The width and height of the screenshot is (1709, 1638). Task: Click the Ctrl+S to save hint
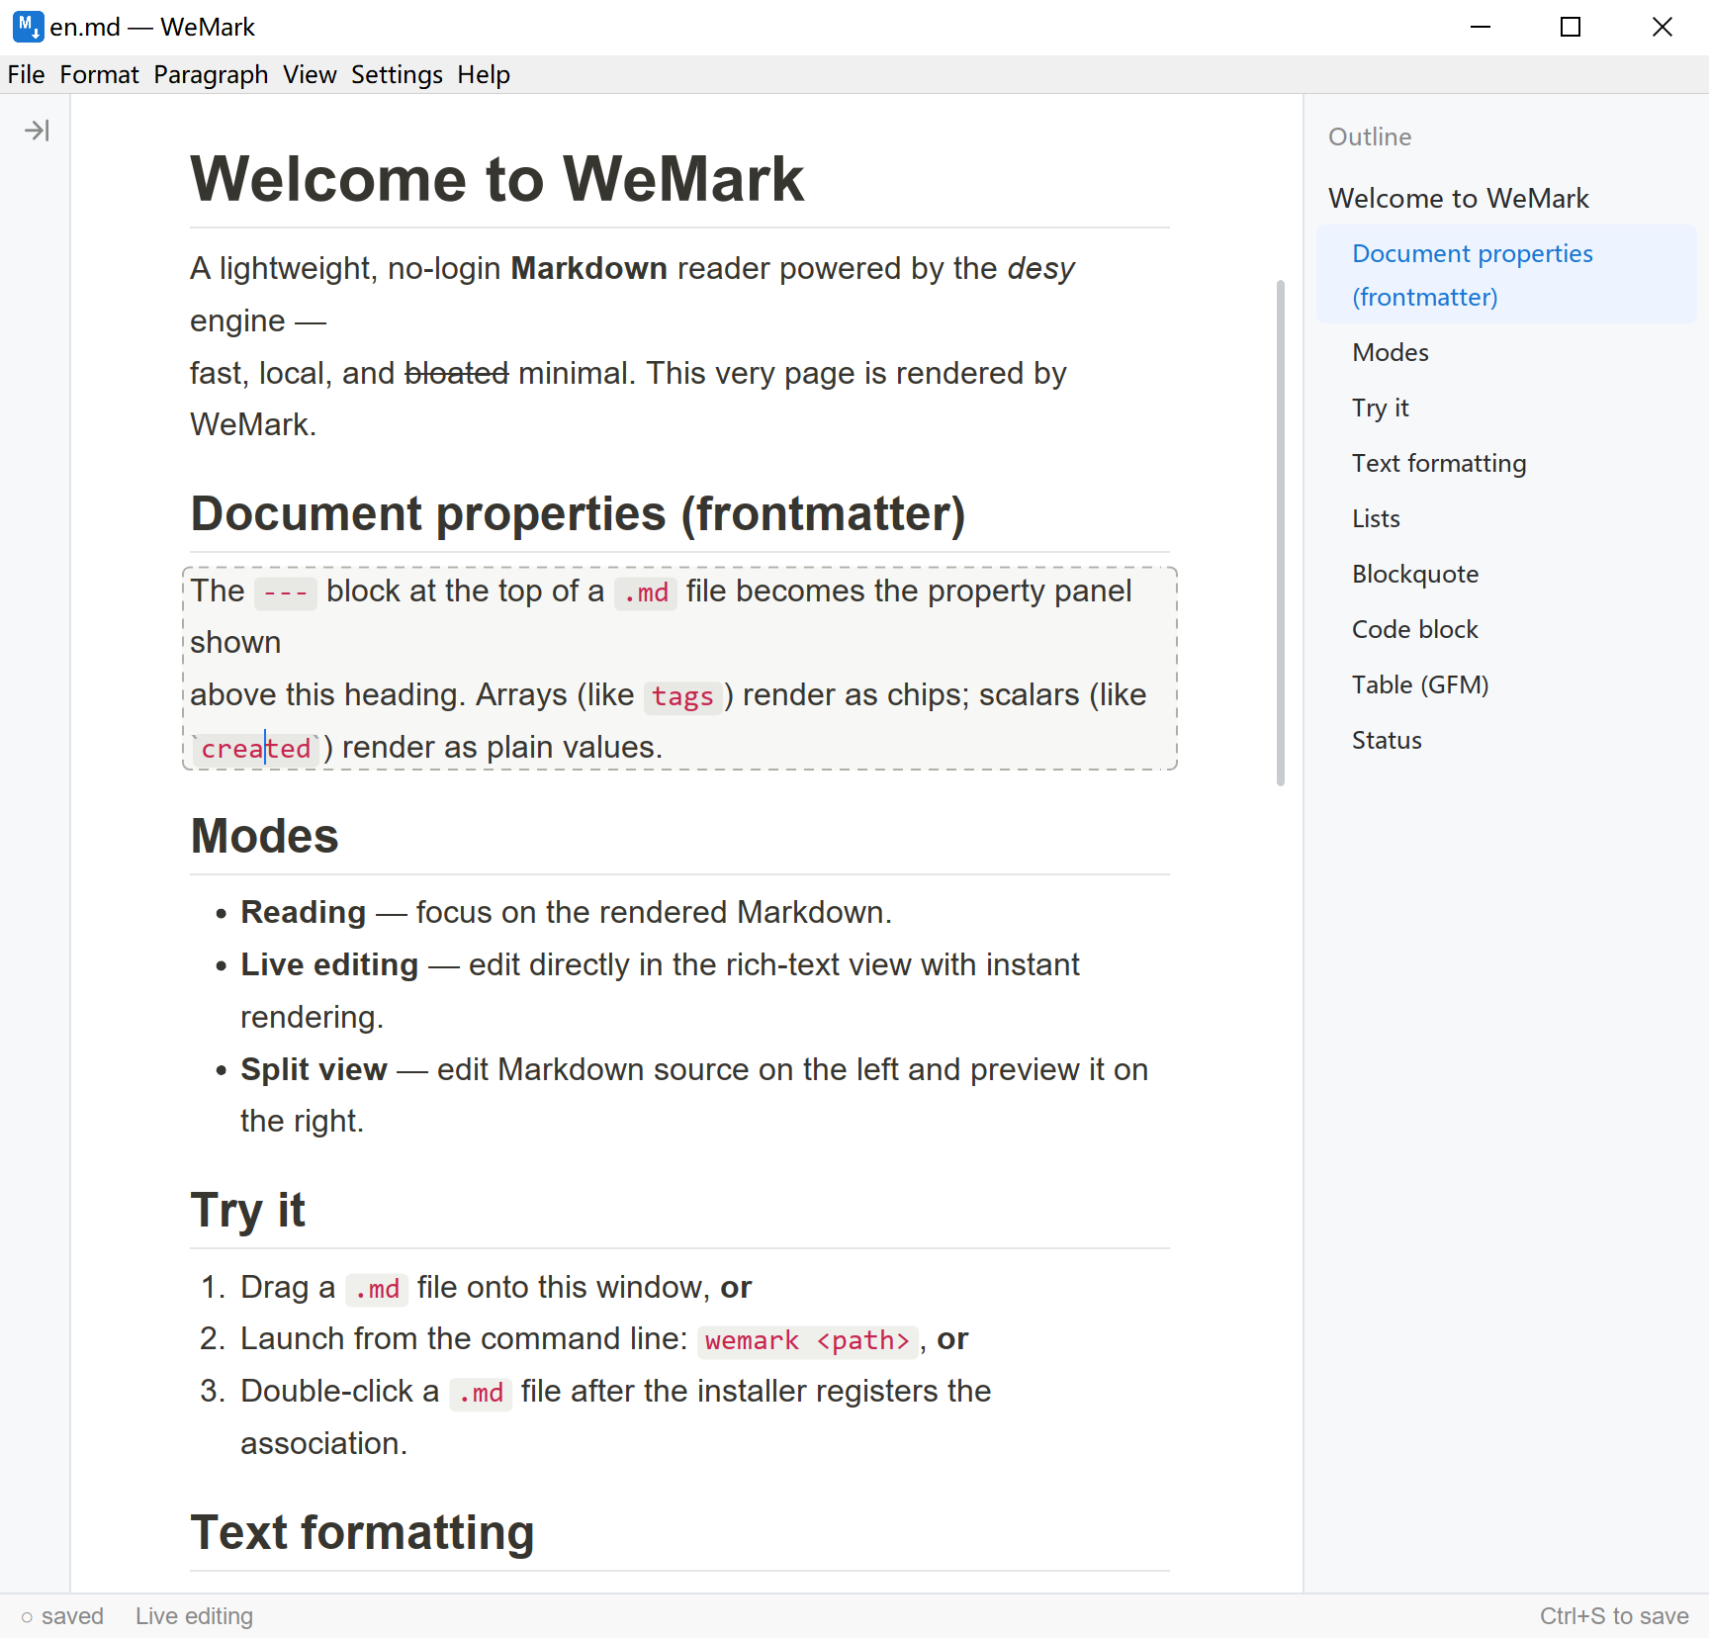tap(1614, 1616)
